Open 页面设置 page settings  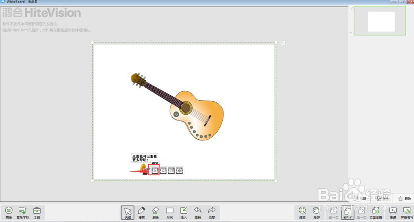tap(376, 213)
